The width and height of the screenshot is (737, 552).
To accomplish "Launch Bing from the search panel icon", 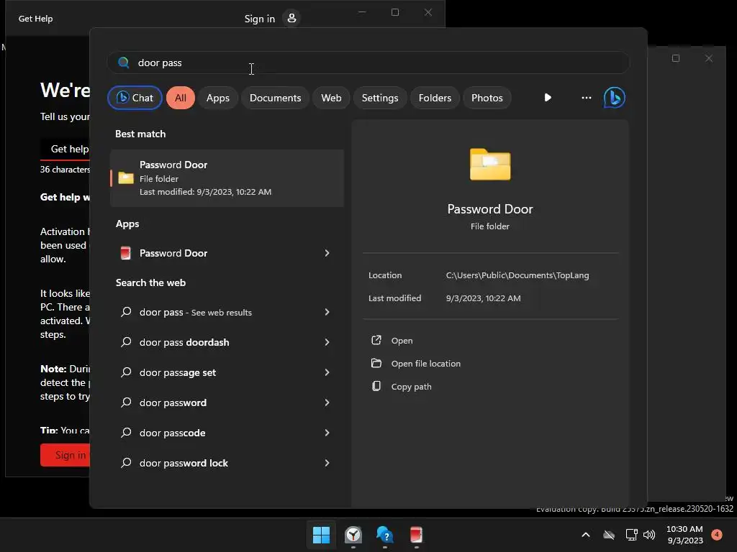I will pos(615,98).
